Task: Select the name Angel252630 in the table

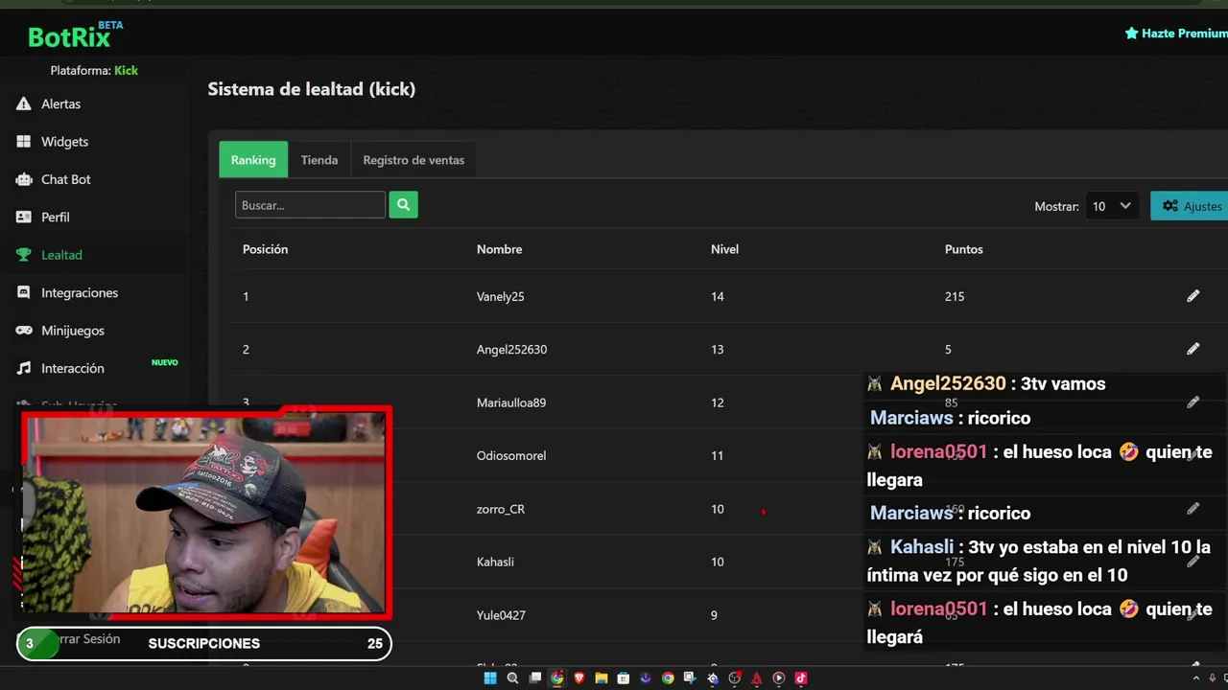Action: pos(511,350)
